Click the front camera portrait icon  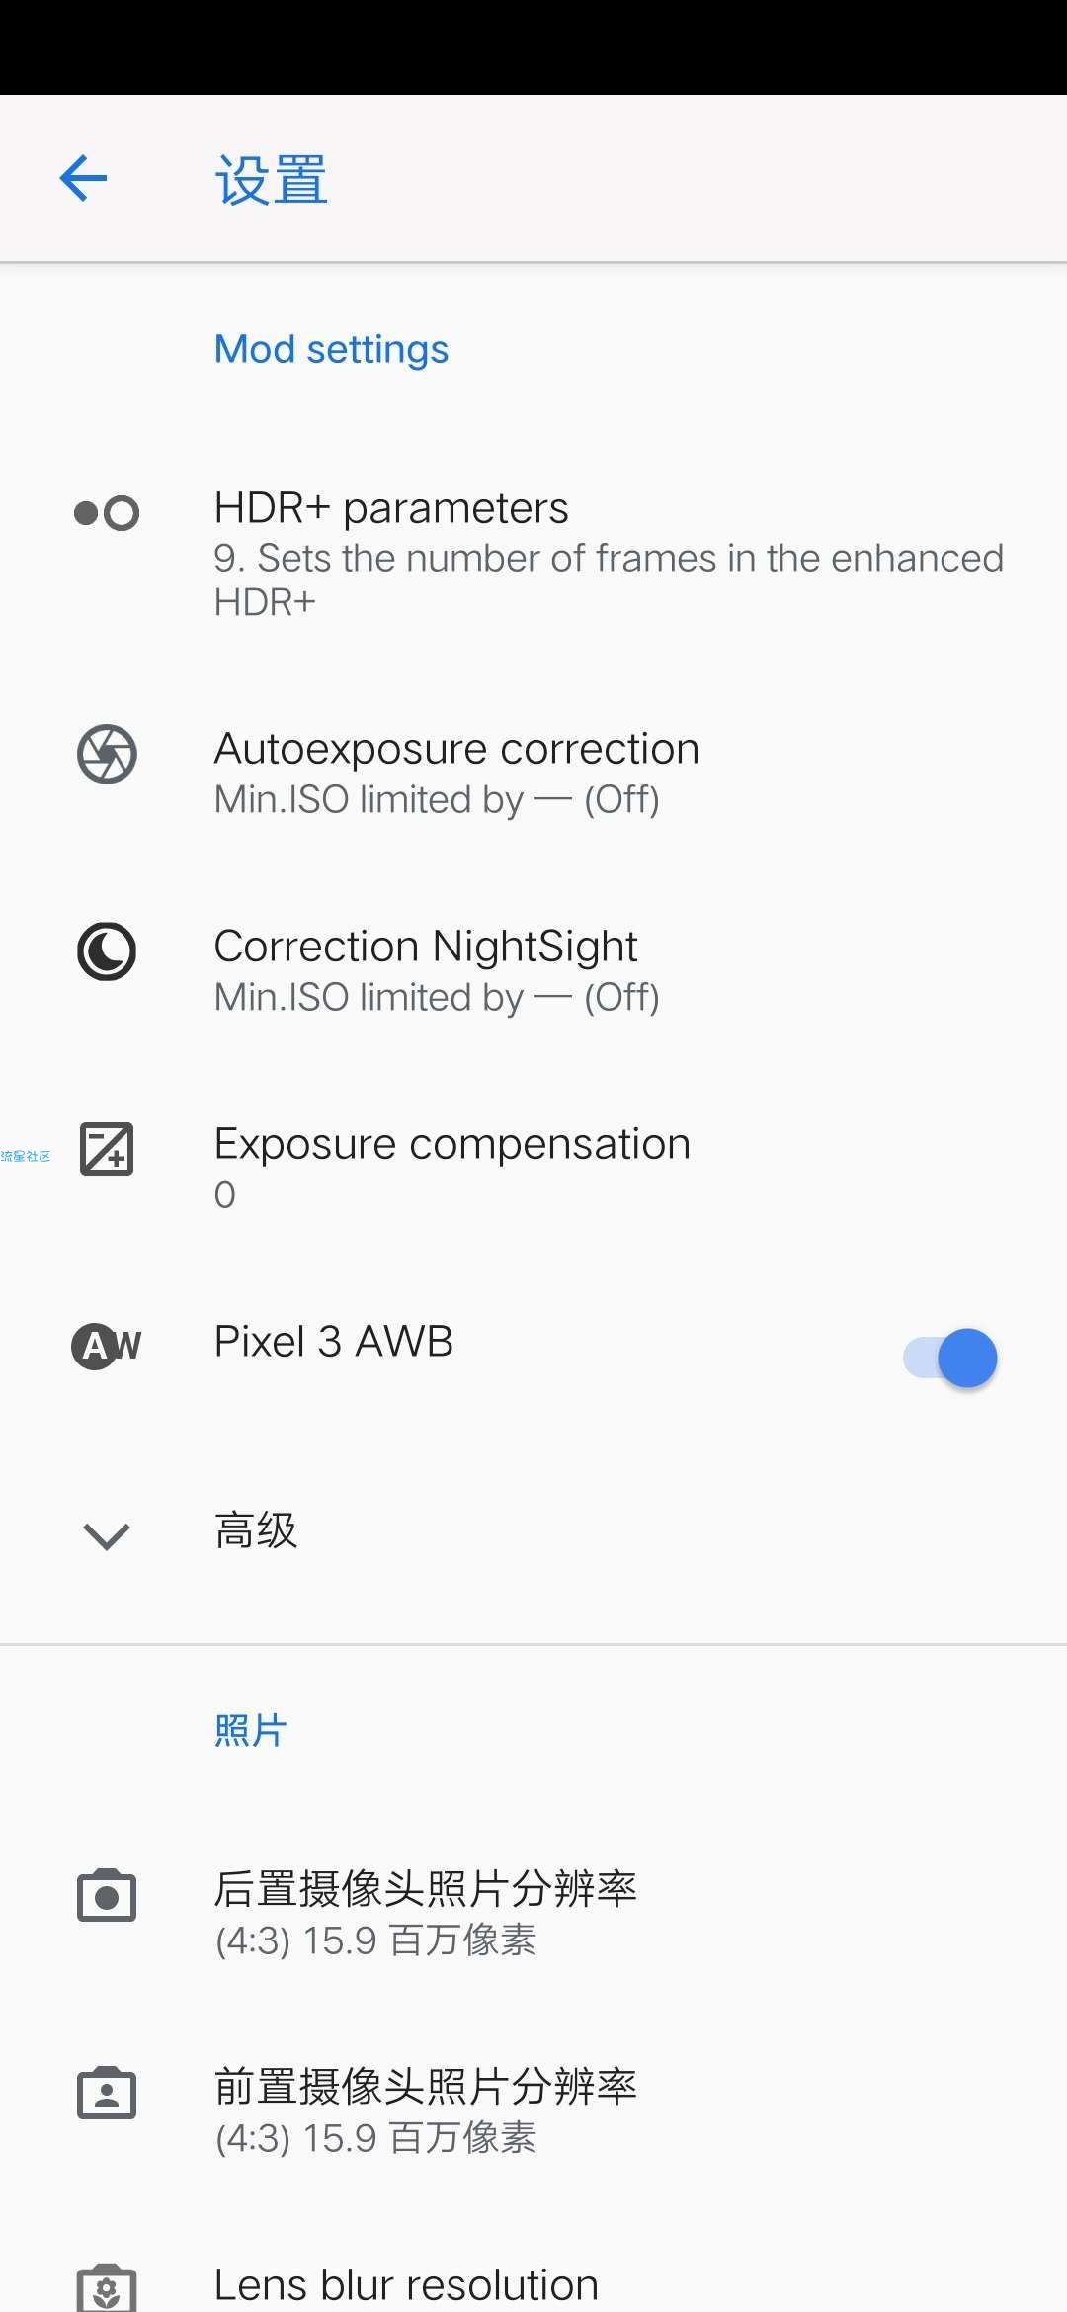107,2093
